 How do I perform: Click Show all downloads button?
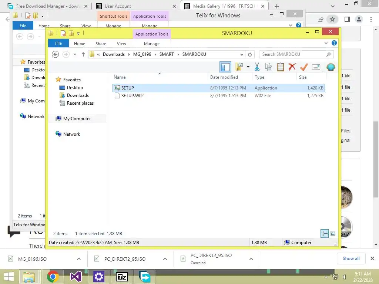[x=351, y=258]
